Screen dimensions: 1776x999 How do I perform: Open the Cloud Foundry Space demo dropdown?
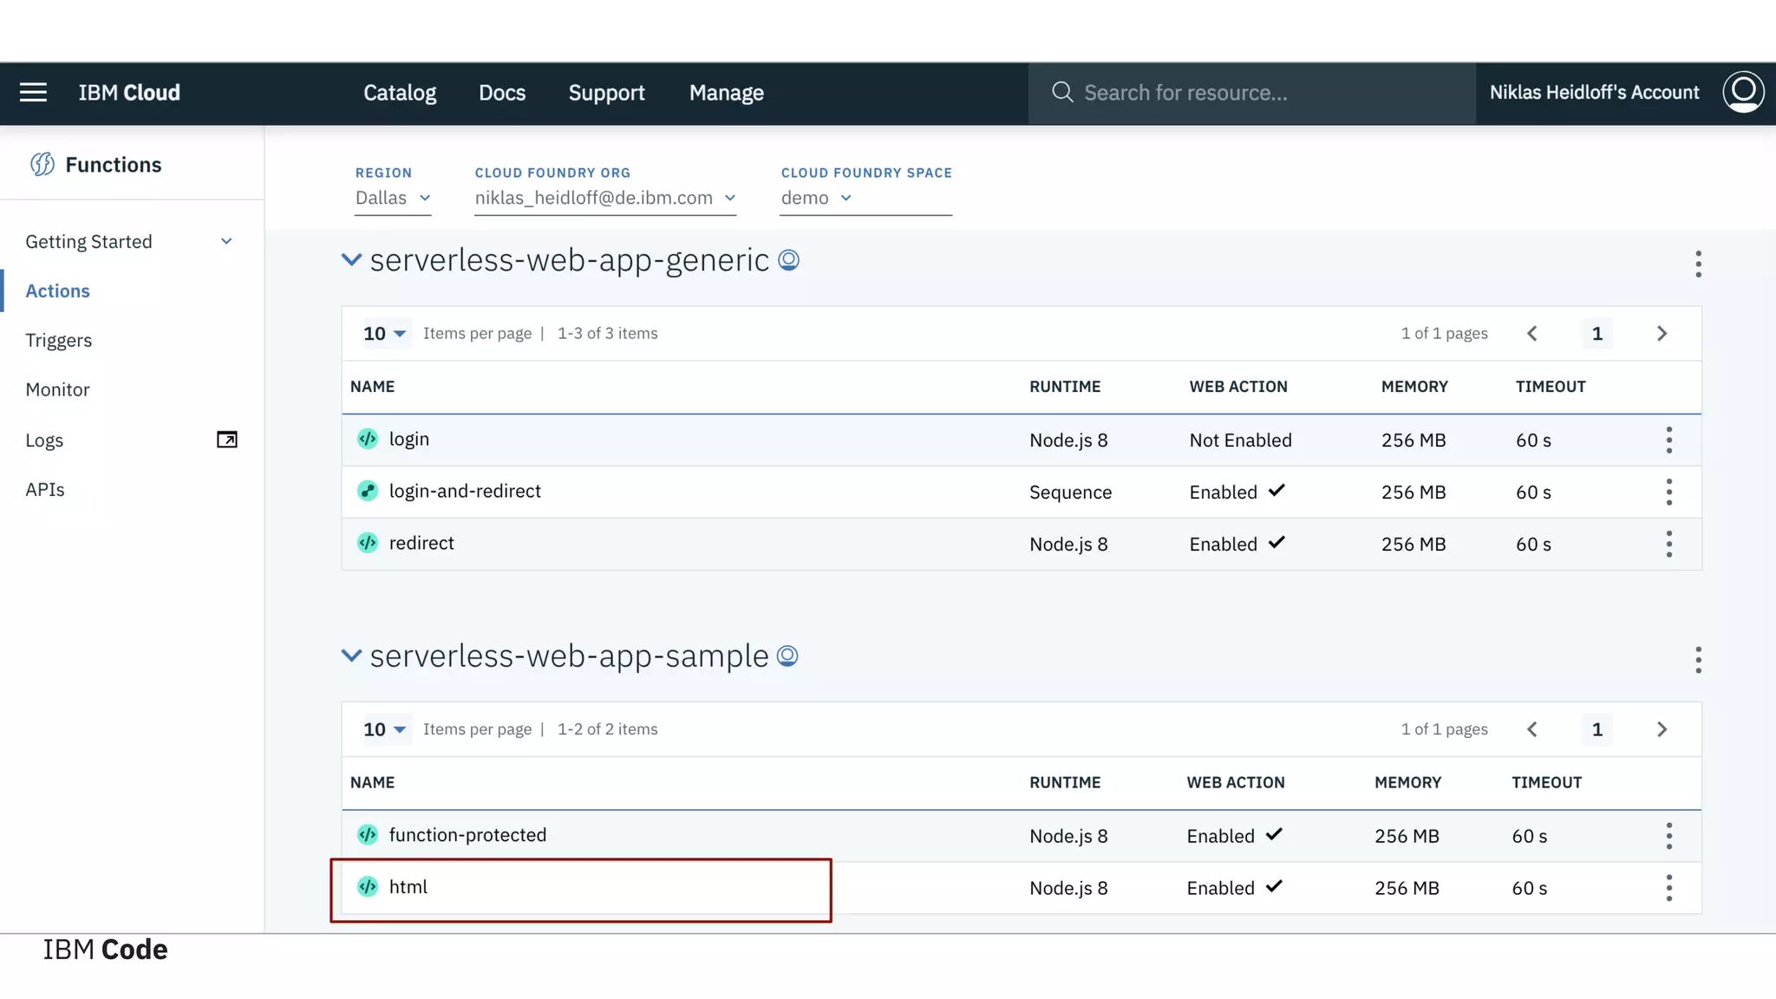817,199
